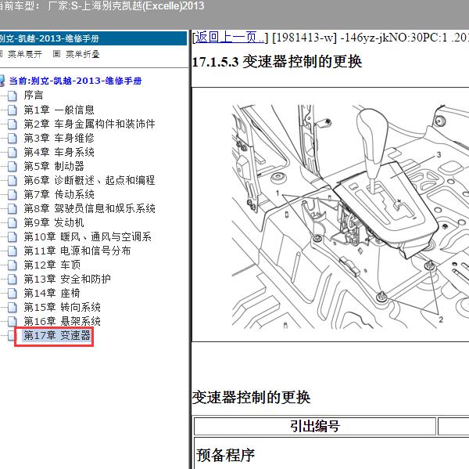Screen dimensions: 469x469
Task: Open chapter 第8章 驾驶员信息和娱乐系统
Action: click(89, 208)
